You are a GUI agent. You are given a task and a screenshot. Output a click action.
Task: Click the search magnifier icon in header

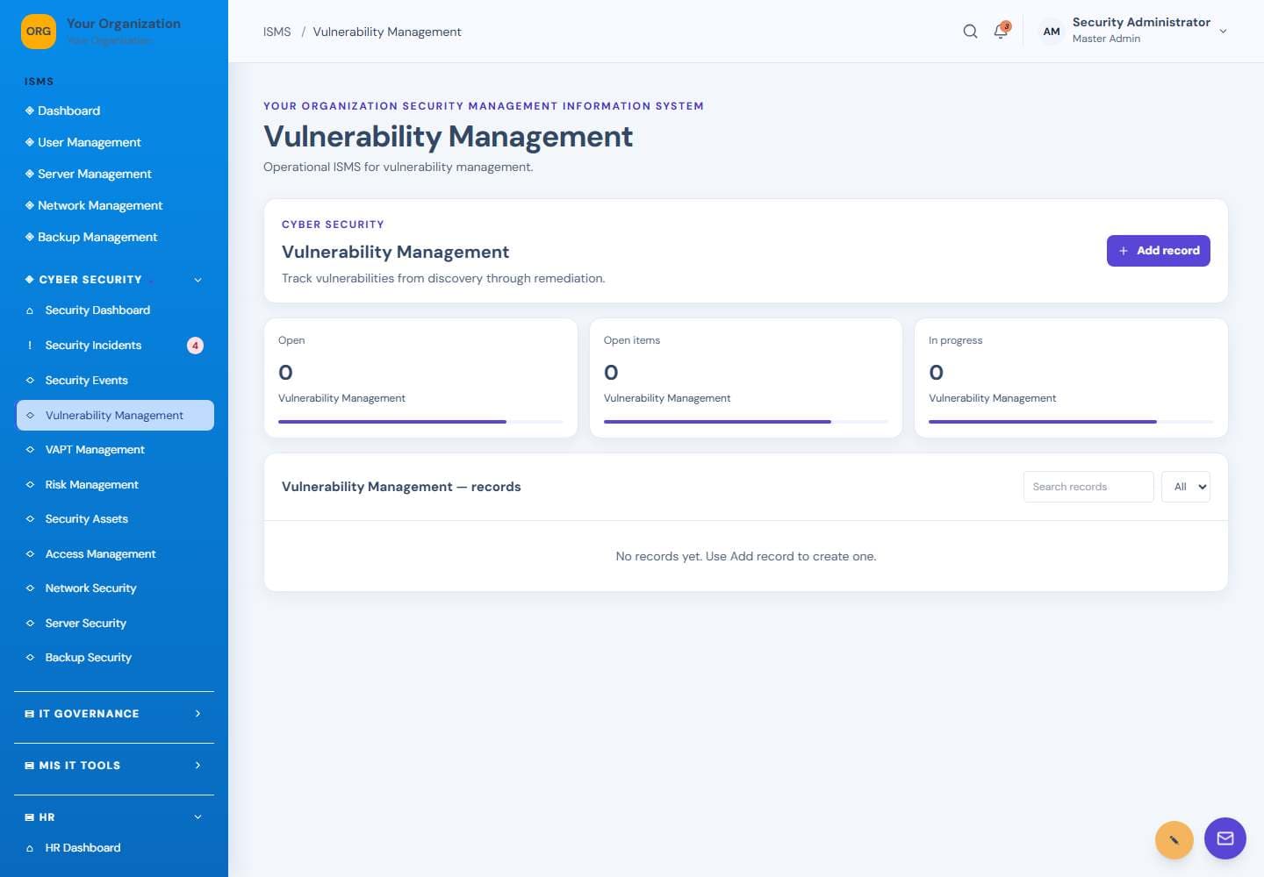970,32
